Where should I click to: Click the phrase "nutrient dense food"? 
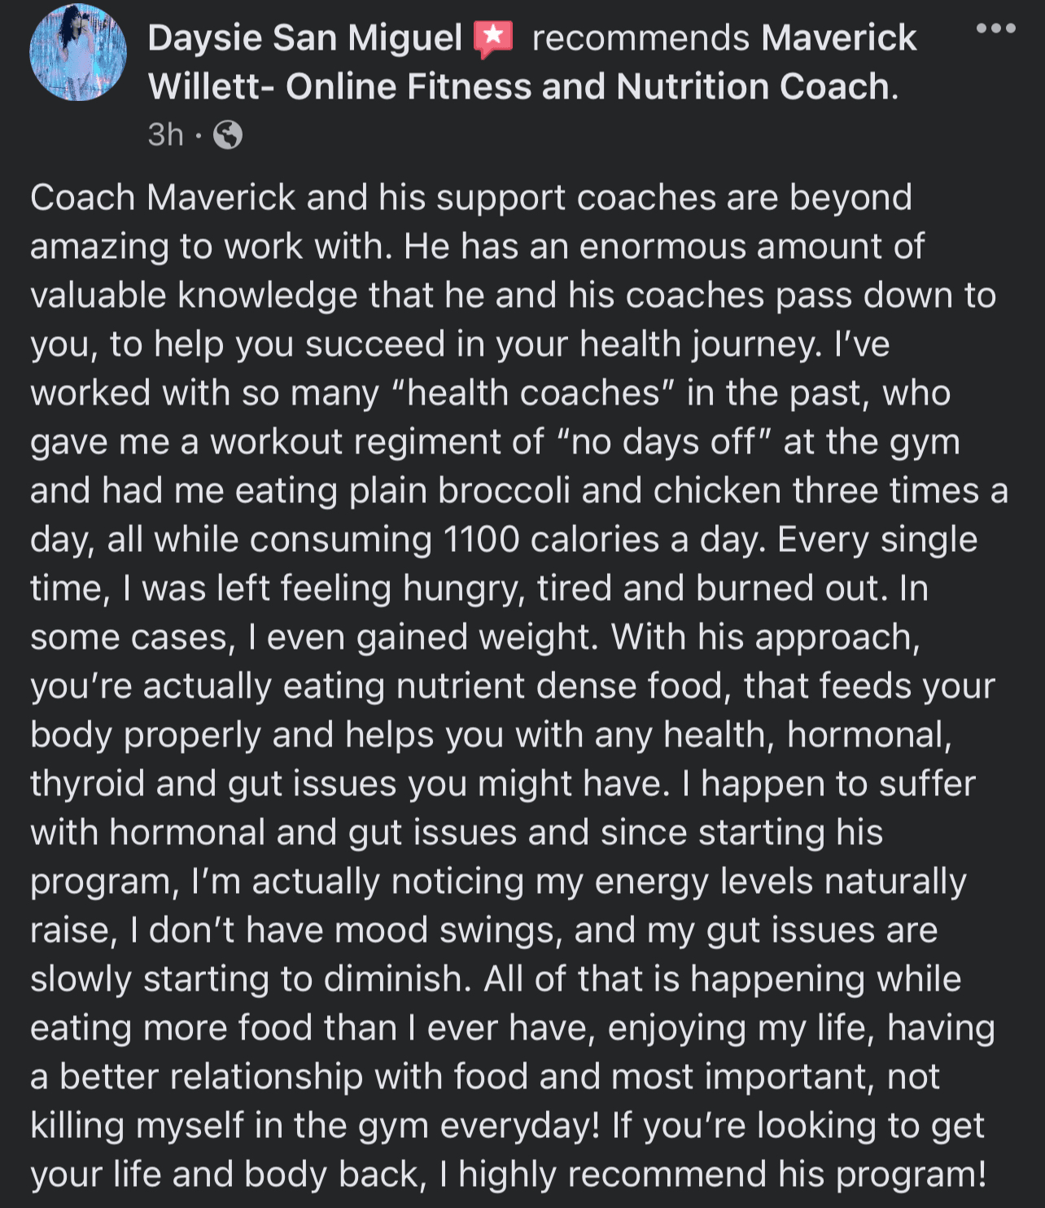559,686
